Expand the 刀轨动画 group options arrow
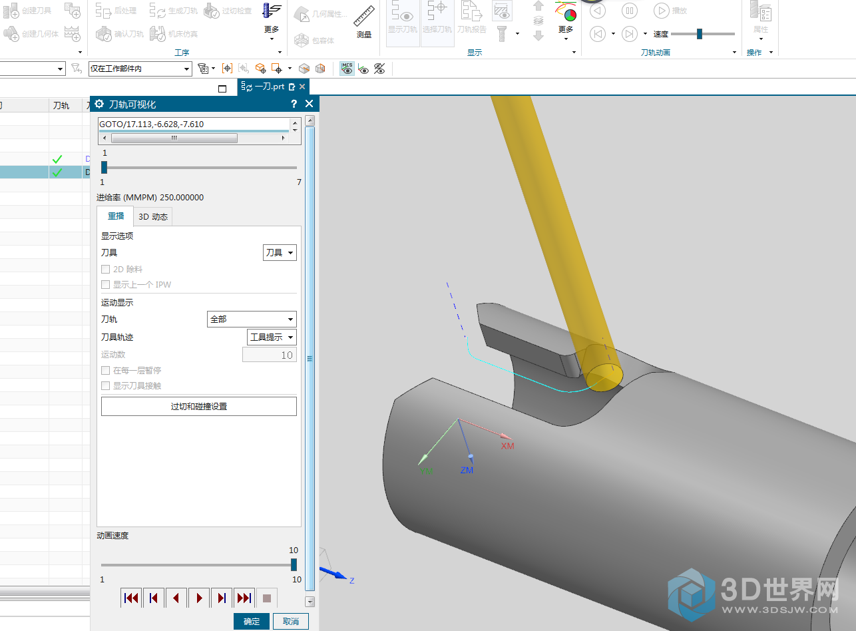The height and width of the screenshot is (631, 856). click(x=735, y=53)
